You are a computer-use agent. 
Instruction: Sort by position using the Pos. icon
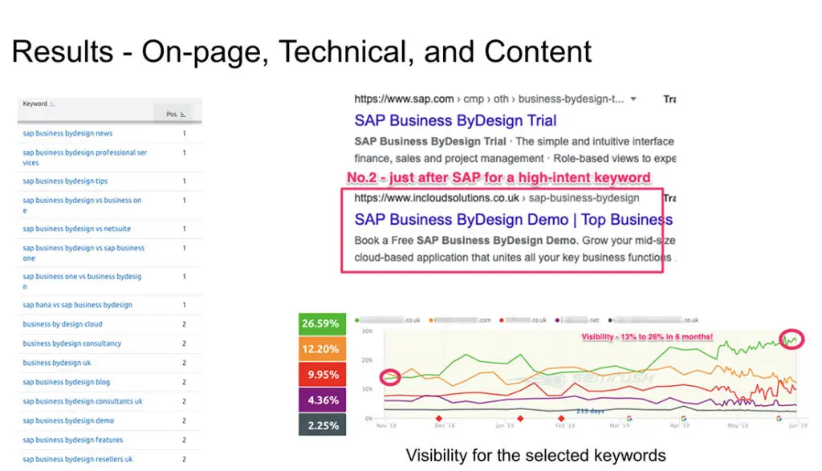183,114
